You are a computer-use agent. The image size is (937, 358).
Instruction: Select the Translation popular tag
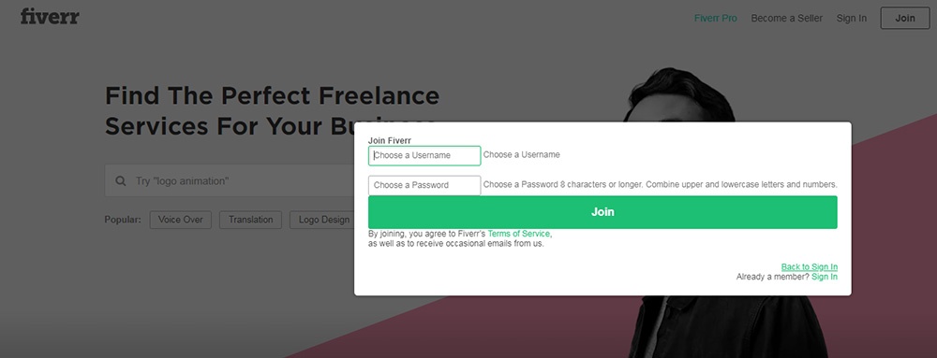click(x=250, y=220)
